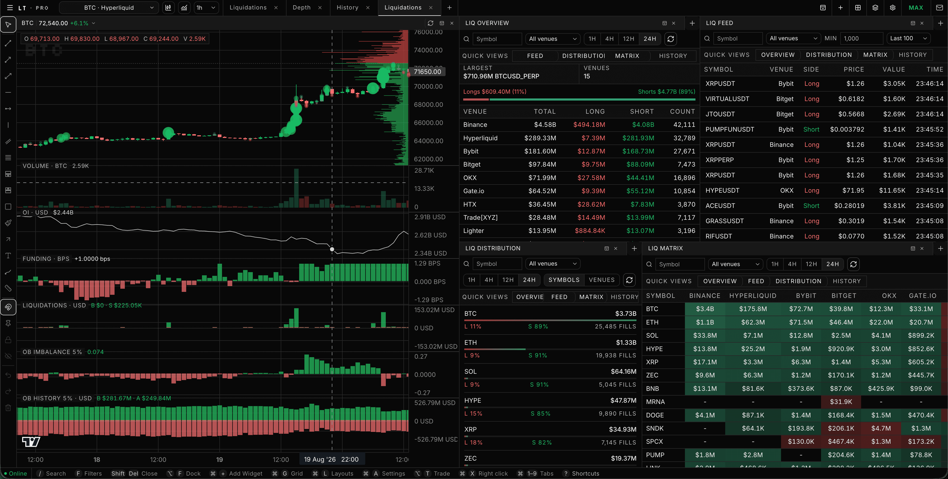Refresh the BTC chart panel
Viewport: 948px width, 479px height.
[x=430, y=23]
